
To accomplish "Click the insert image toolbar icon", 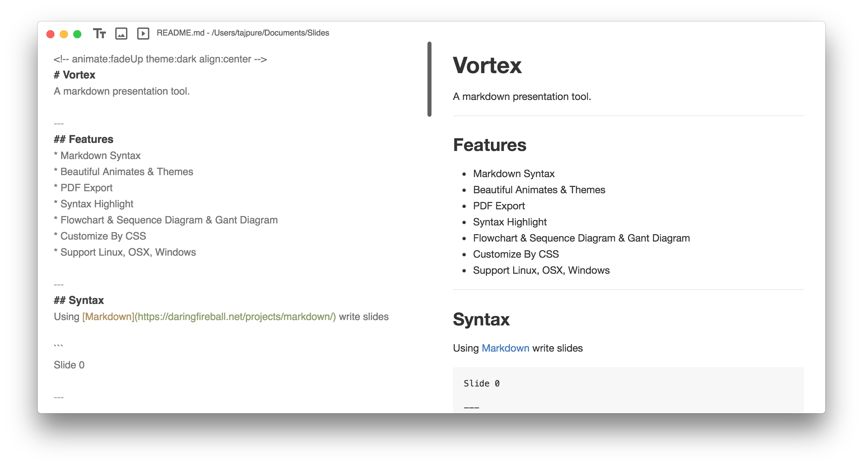I will coord(121,34).
